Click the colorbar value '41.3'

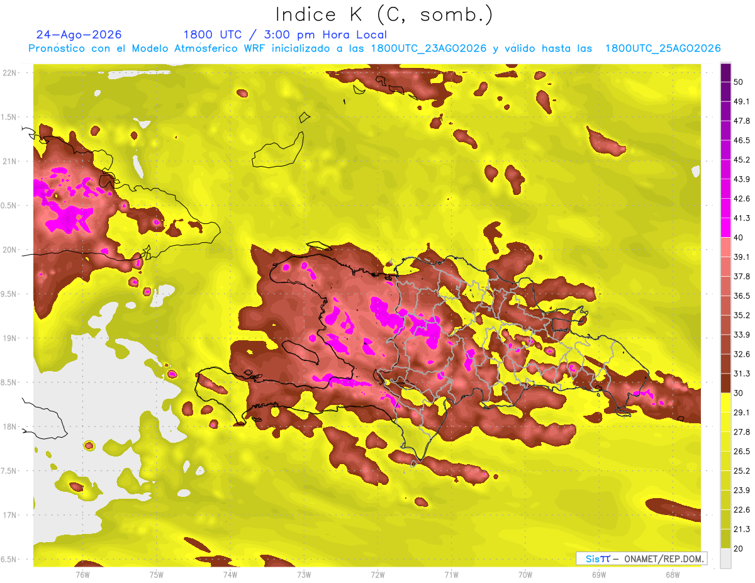[x=741, y=218]
